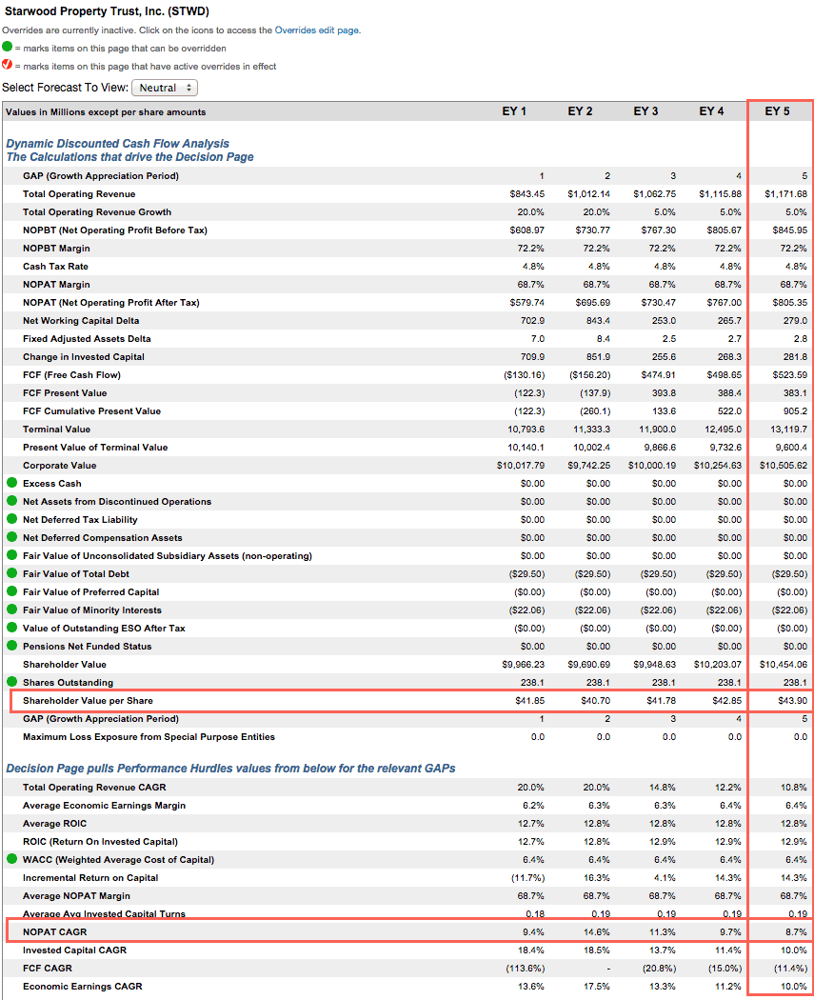Open the Overrides edit page link

coord(317,30)
